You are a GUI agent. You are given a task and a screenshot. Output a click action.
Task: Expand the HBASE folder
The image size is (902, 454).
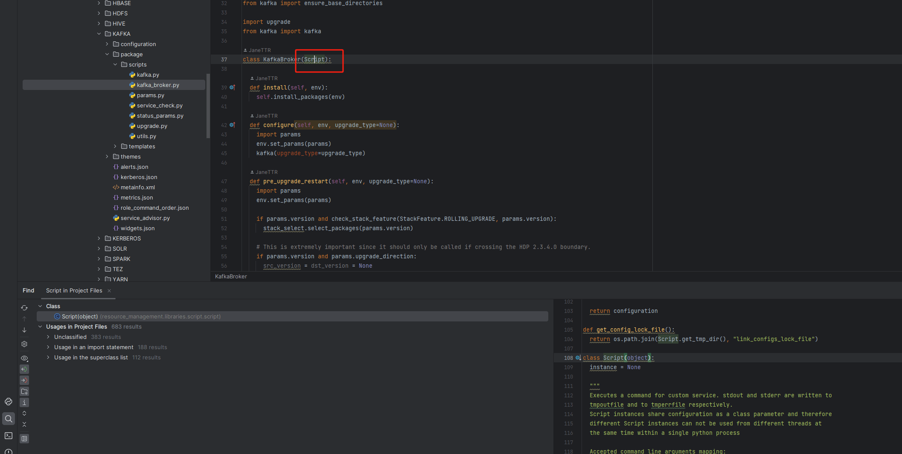coord(99,3)
